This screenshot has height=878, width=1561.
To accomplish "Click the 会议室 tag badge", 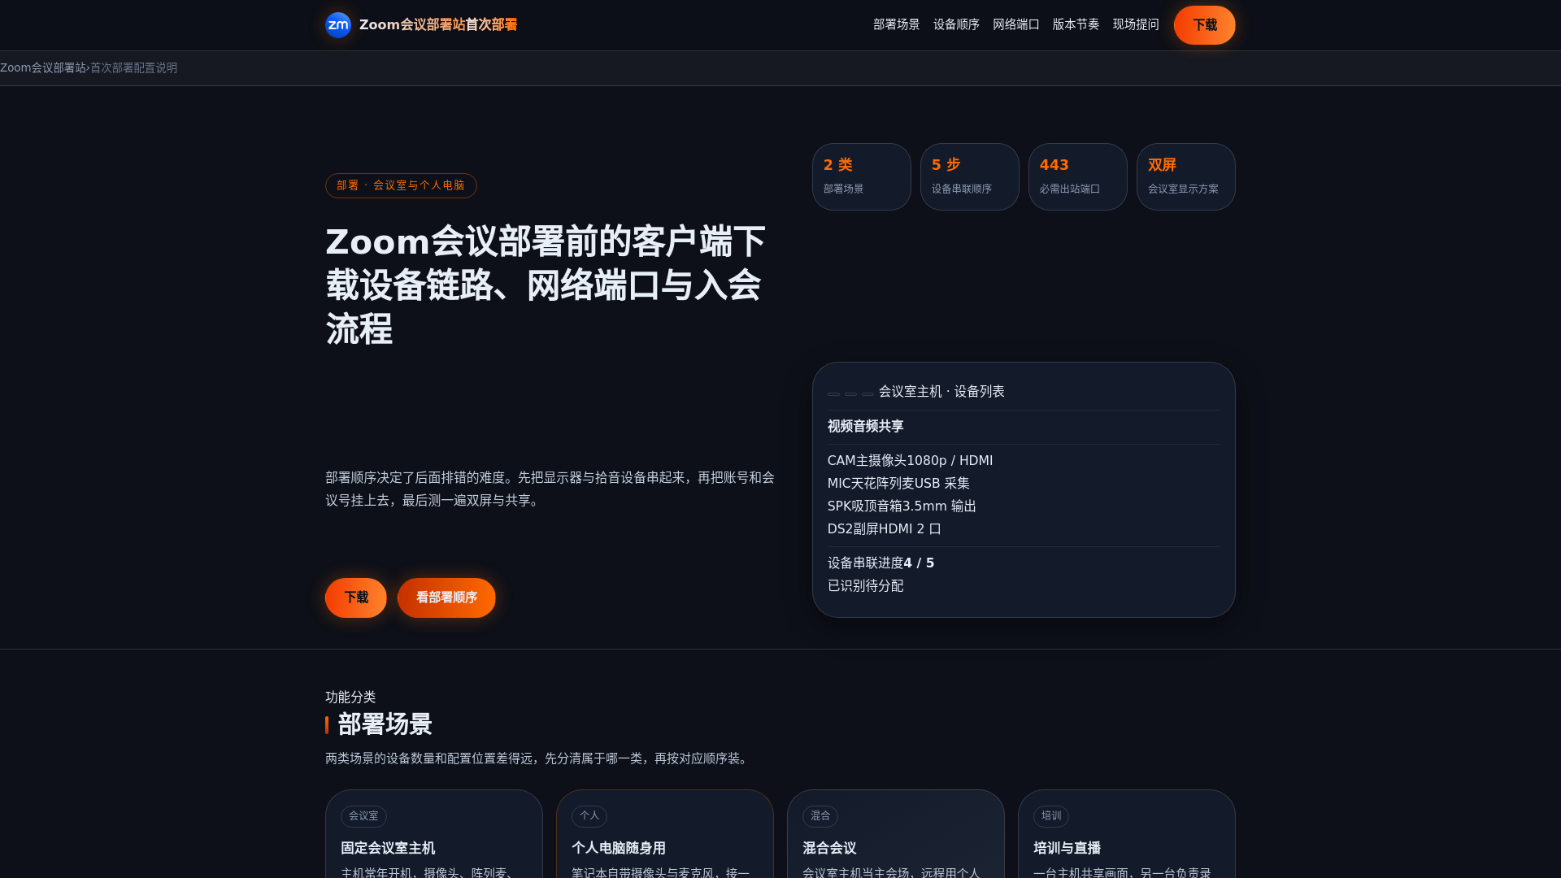I will tap(363, 816).
